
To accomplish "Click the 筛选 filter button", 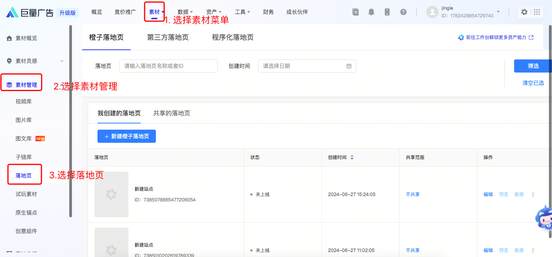I will coord(533,66).
